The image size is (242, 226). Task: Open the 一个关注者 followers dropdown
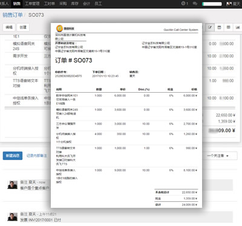click(x=218, y=156)
